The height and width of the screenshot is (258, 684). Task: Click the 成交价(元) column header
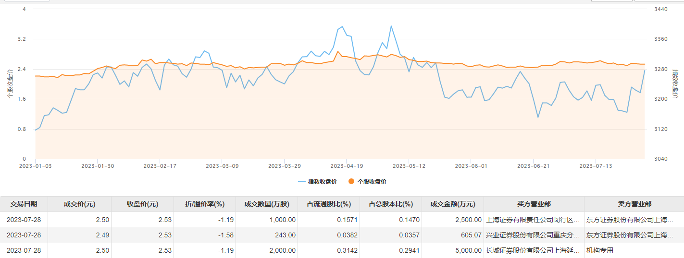(80, 204)
